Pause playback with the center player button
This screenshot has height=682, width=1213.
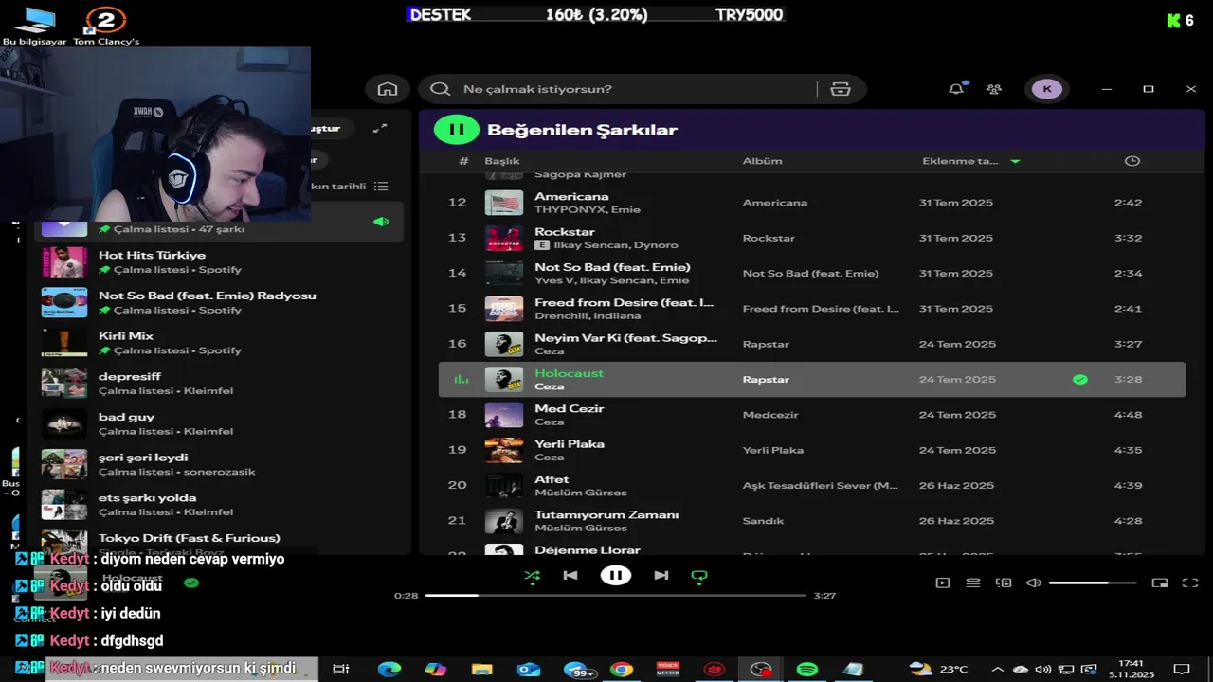pyautogui.click(x=615, y=575)
